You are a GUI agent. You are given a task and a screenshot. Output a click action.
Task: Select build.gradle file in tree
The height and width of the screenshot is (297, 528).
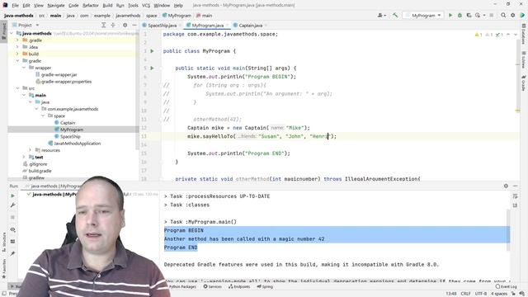(x=40, y=171)
